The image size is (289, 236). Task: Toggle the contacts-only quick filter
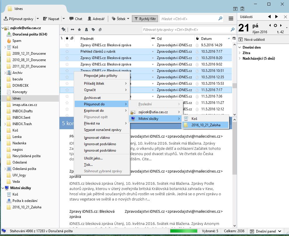coord(86,29)
